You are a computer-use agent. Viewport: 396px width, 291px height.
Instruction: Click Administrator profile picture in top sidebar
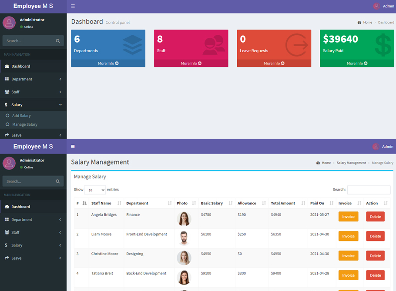click(9, 23)
